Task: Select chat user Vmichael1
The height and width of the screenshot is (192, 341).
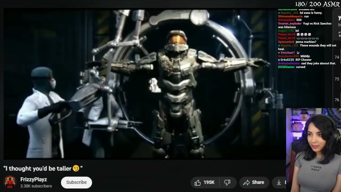Action: (x=288, y=53)
